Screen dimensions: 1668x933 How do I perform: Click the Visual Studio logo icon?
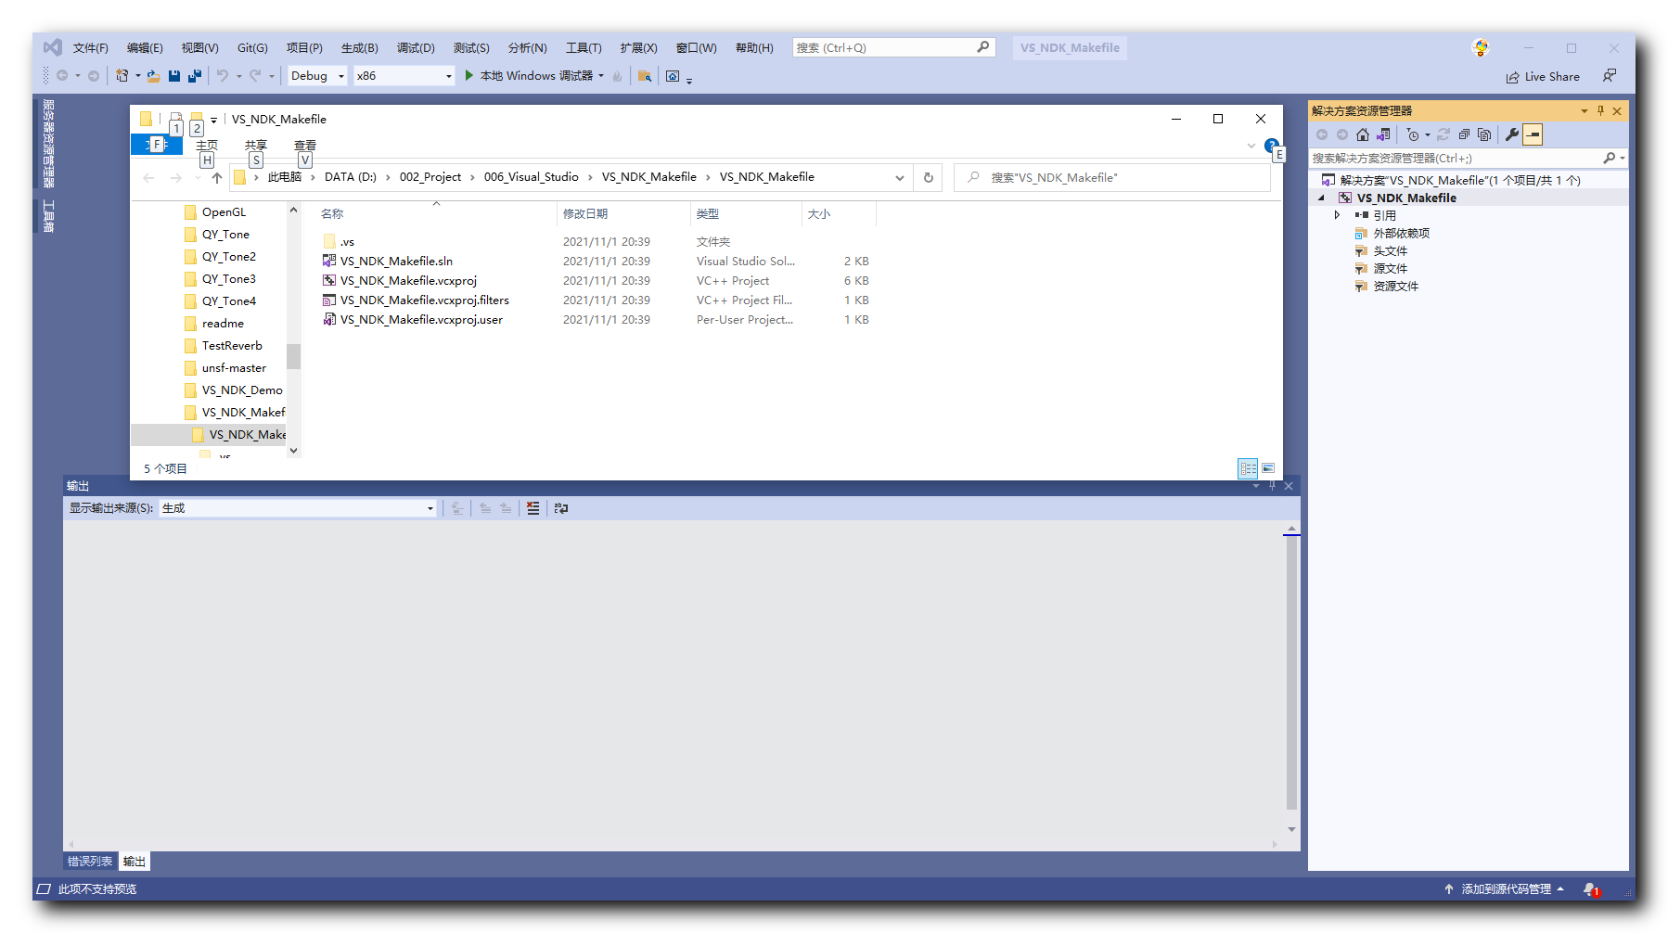pyautogui.click(x=53, y=47)
